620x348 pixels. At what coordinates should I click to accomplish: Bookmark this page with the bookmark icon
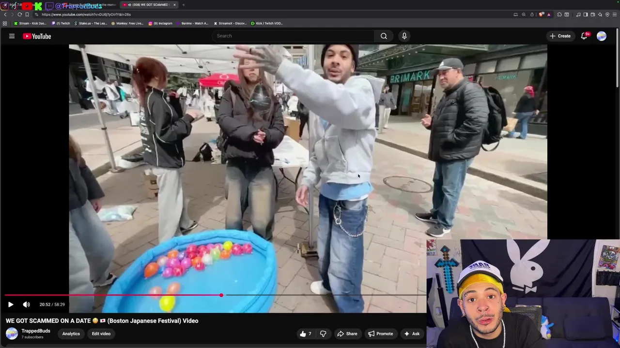[x=27, y=14]
